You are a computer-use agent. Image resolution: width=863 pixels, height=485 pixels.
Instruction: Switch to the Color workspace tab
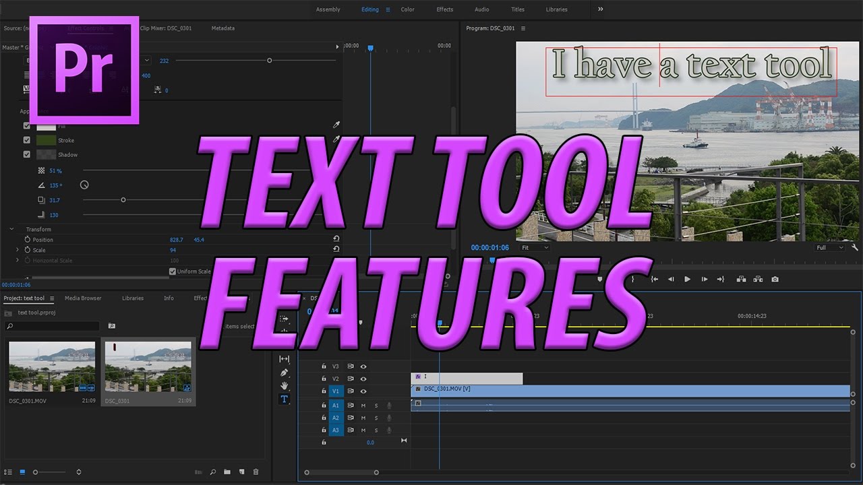click(x=407, y=9)
